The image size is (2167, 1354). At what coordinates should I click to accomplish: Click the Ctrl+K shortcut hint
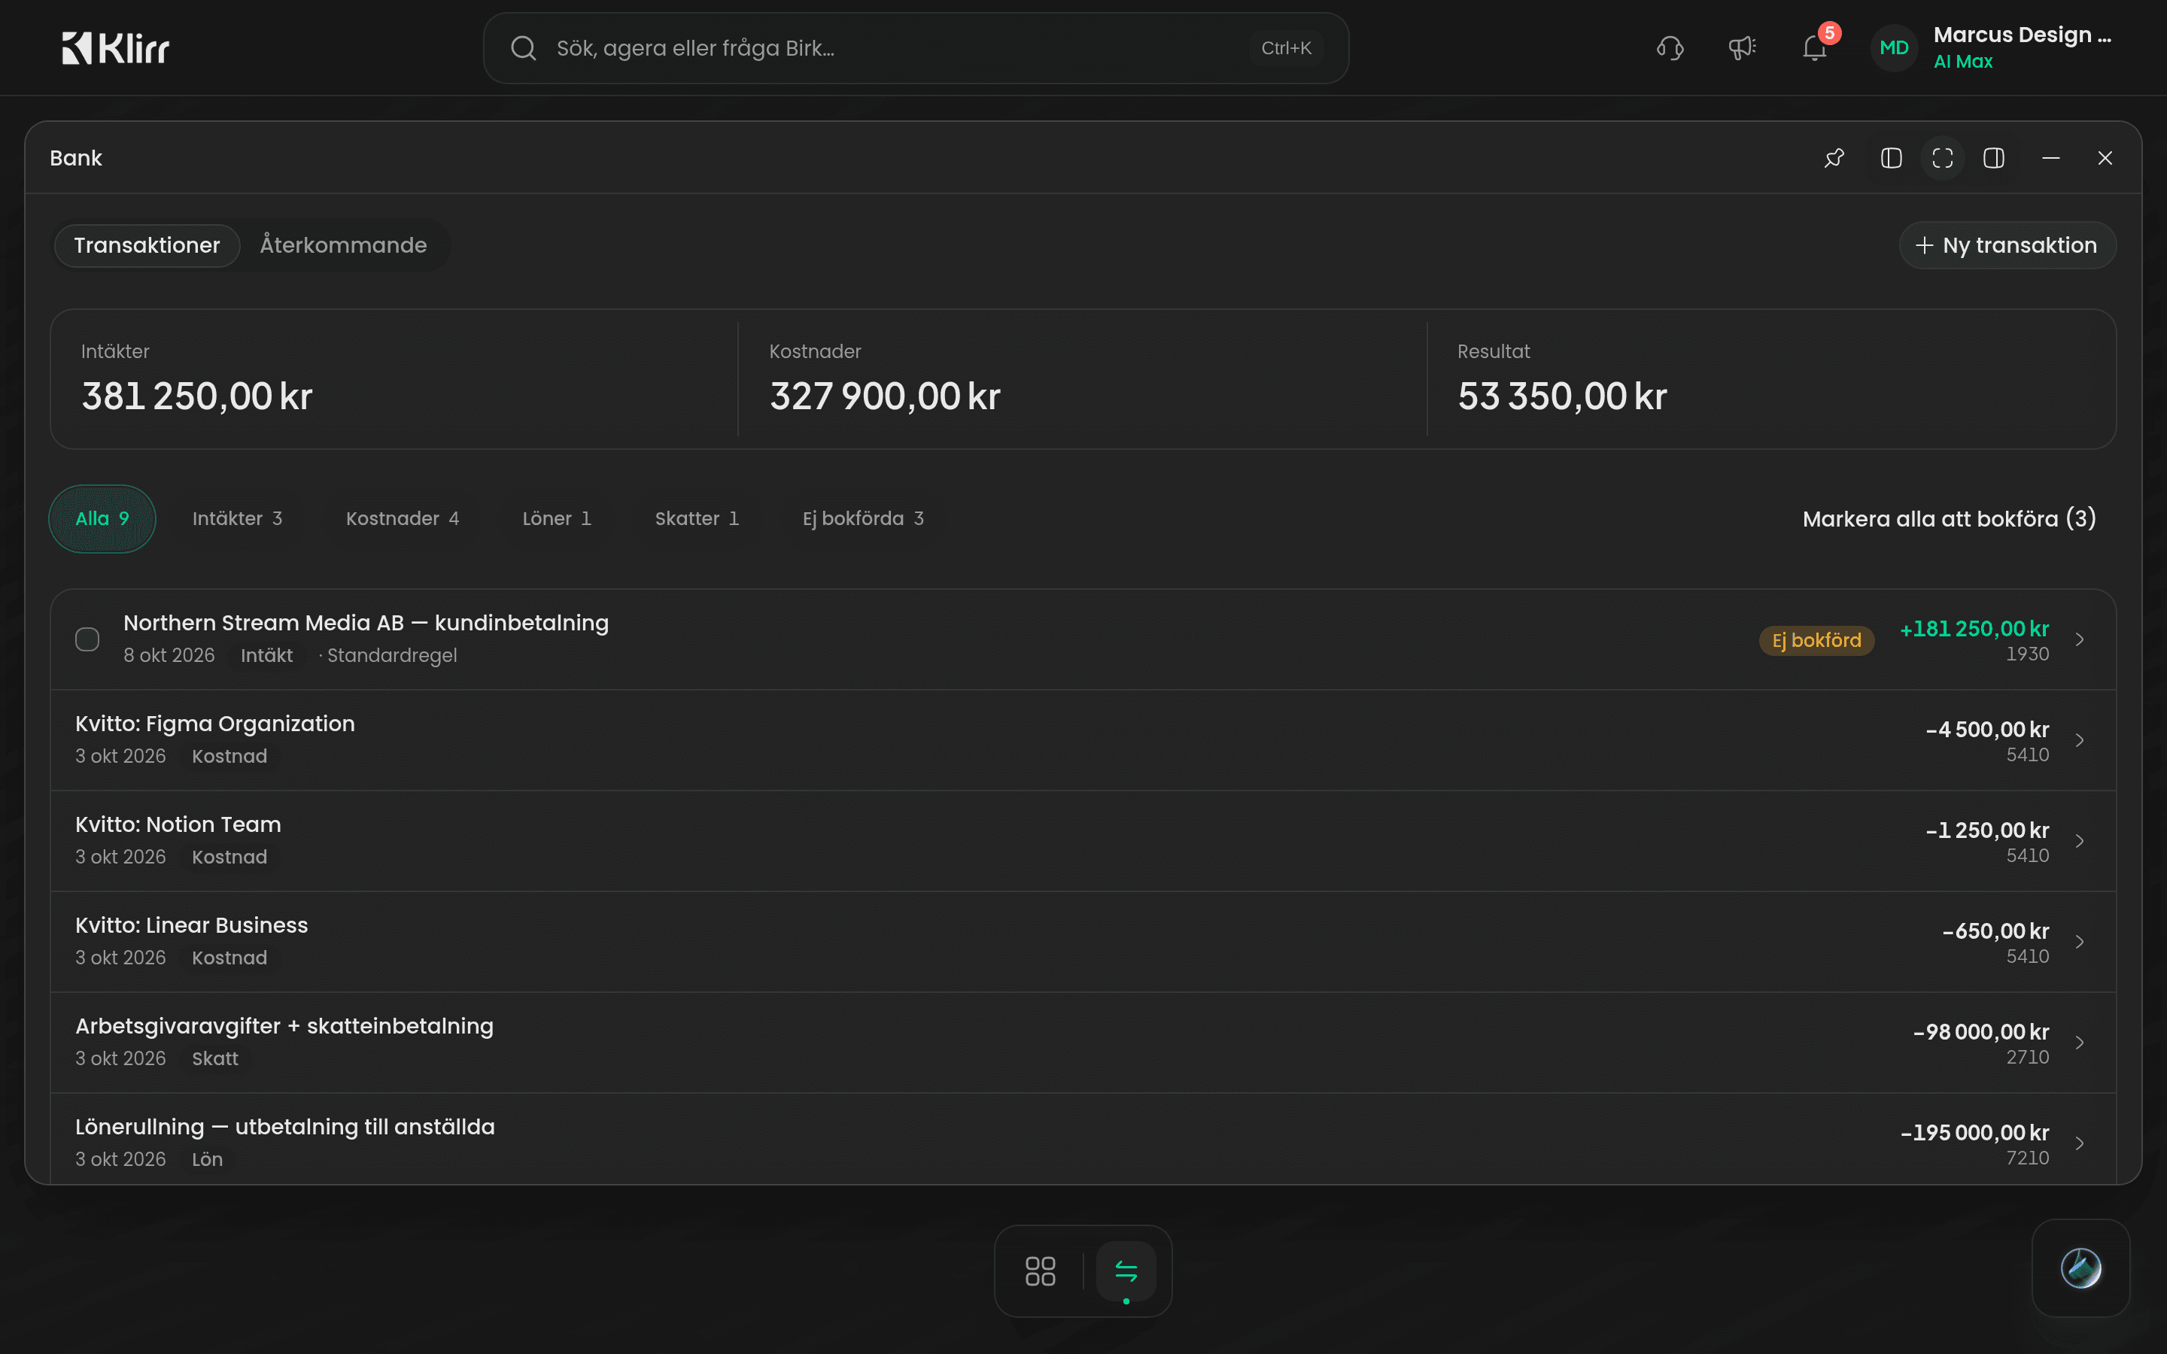[1286, 48]
